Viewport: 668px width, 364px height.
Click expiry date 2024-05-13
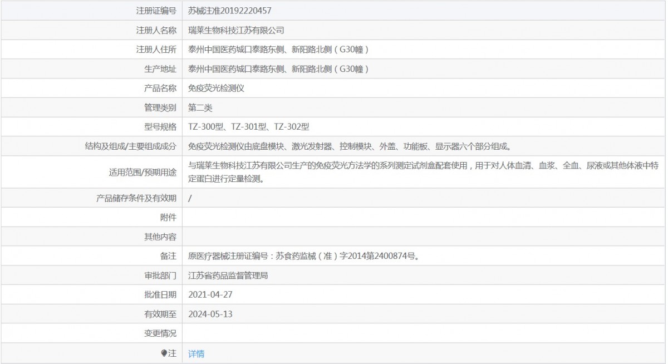(210, 314)
